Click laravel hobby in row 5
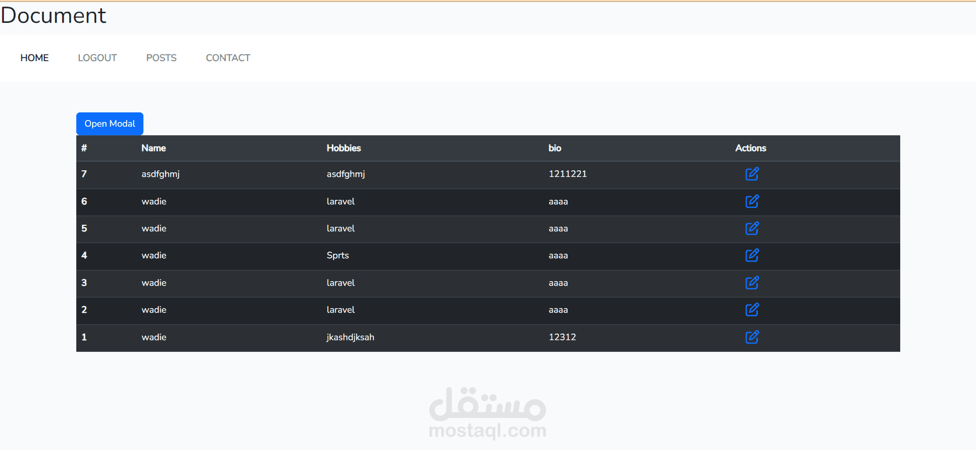 (341, 228)
